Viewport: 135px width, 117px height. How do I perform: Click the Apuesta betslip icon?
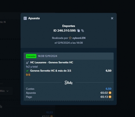(x=25, y=18)
